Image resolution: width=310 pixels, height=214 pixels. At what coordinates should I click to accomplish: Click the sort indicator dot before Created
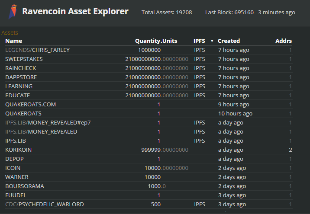(x=212, y=41)
